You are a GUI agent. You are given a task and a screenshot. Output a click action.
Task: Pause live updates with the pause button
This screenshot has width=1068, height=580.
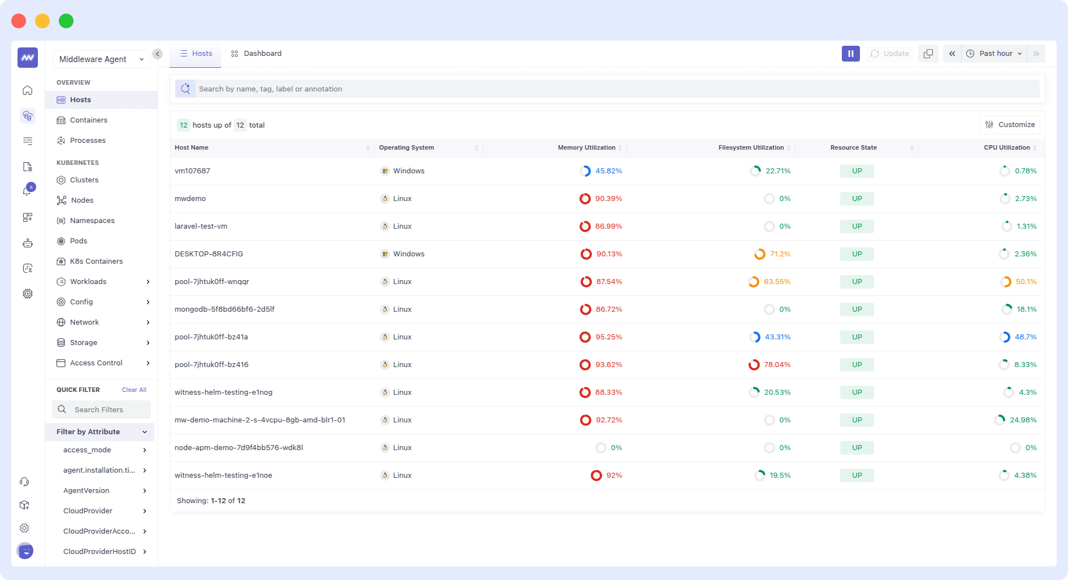click(x=851, y=54)
